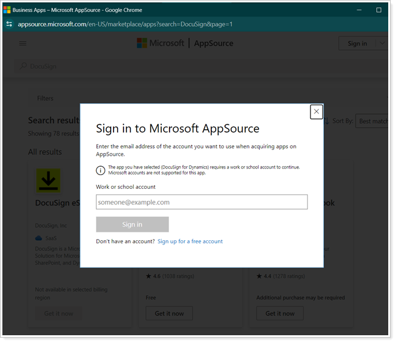Focus the DocuSign search box
Image resolution: width=396 pixels, height=343 pixels.
click(x=119, y=66)
